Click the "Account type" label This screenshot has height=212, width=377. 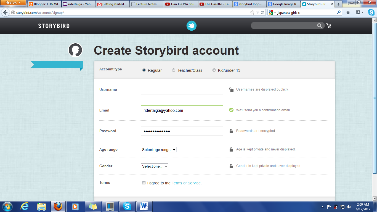click(x=111, y=69)
